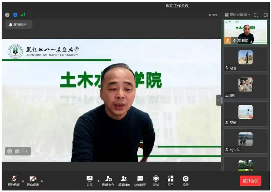The image size is (271, 192).
Task: Click the red 离开会议 button
Action: 250,181
